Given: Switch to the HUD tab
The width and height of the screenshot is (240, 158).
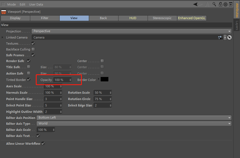Looking at the screenshot, I should point(133,18).
